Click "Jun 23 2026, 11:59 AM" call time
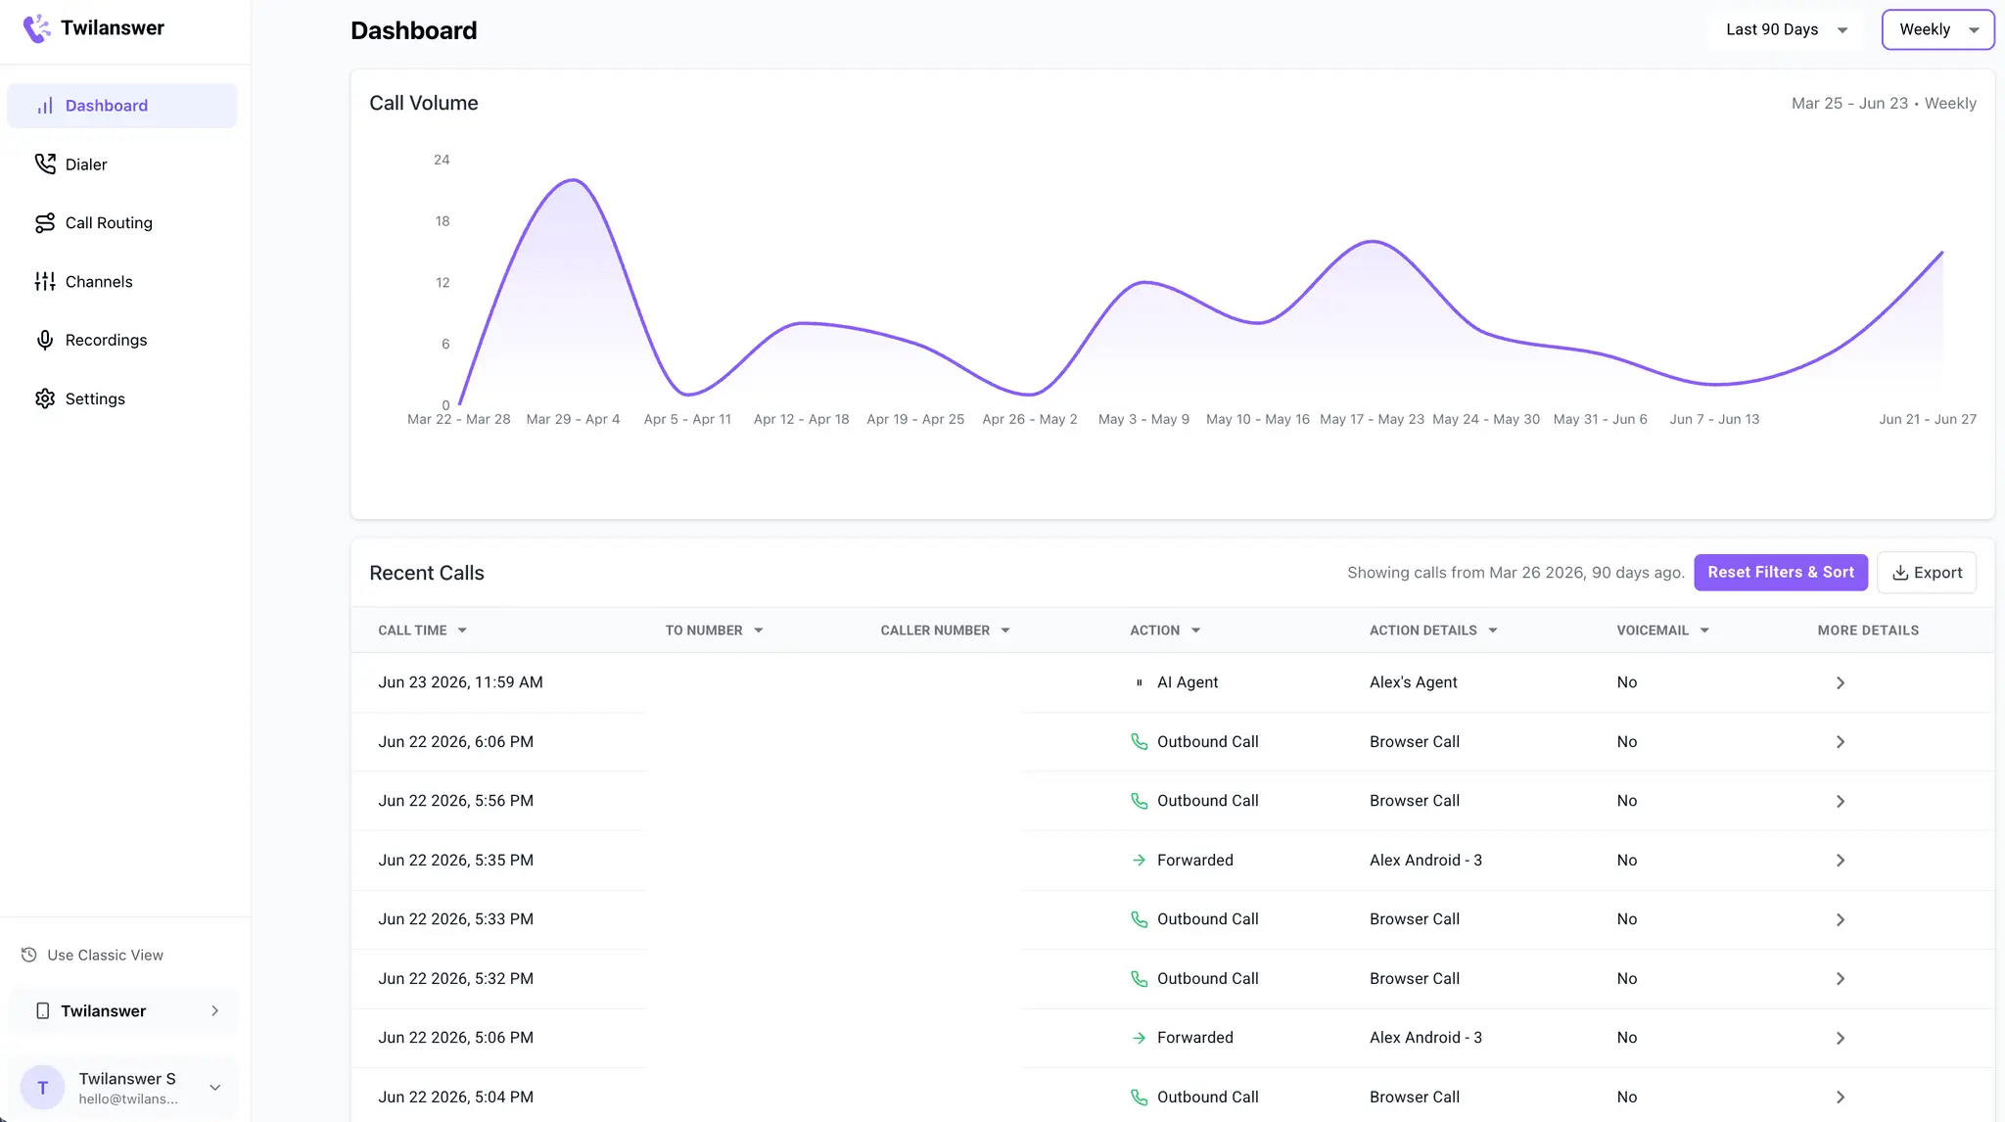Image resolution: width=2005 pixels, height=1122 pixels. coord(460,682)
